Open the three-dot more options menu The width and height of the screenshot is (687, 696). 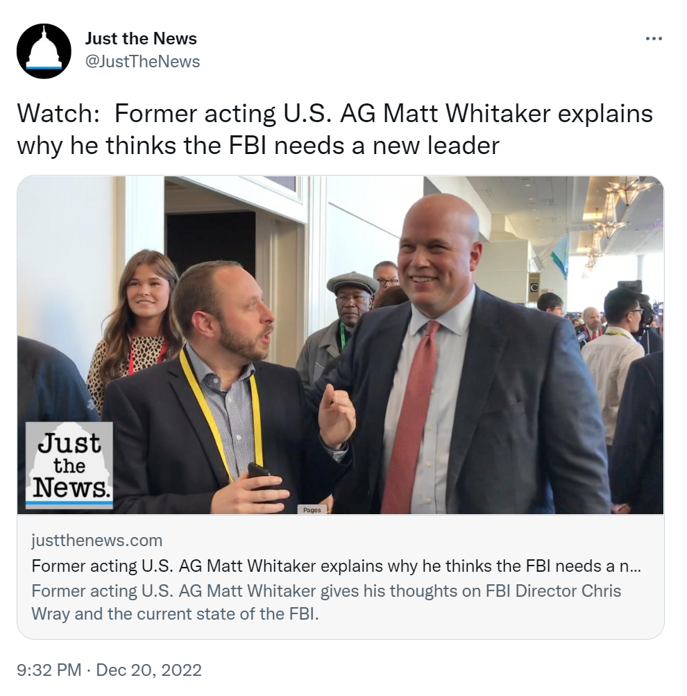point(654,39)
